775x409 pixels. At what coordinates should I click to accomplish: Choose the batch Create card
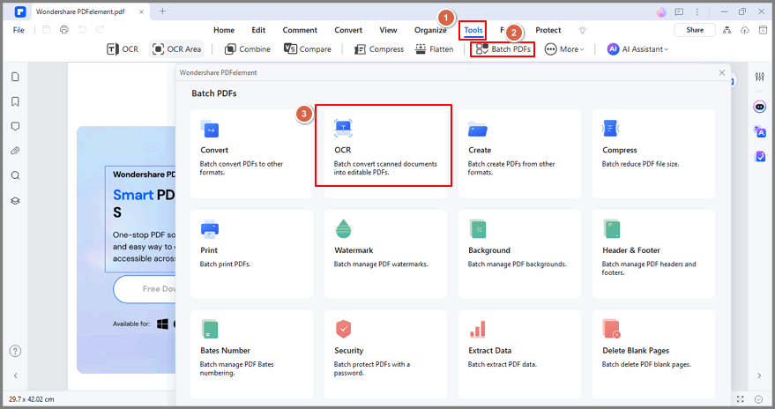[519, 153]
